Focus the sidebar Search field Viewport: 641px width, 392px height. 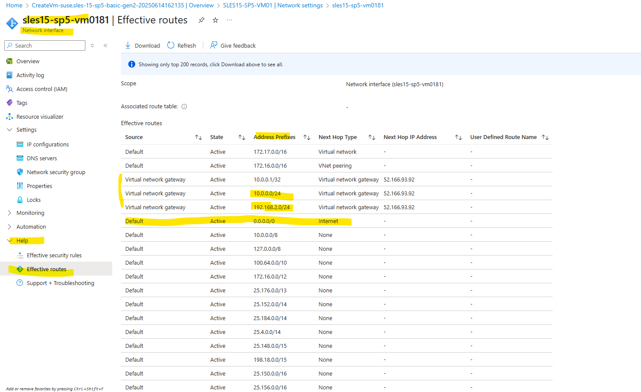(x=45, y=45)
